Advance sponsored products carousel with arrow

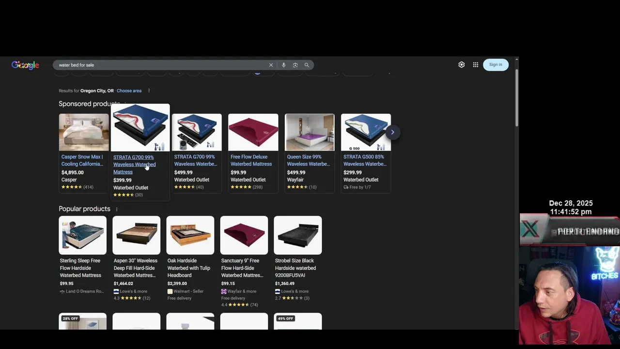(x=392, y=132)
